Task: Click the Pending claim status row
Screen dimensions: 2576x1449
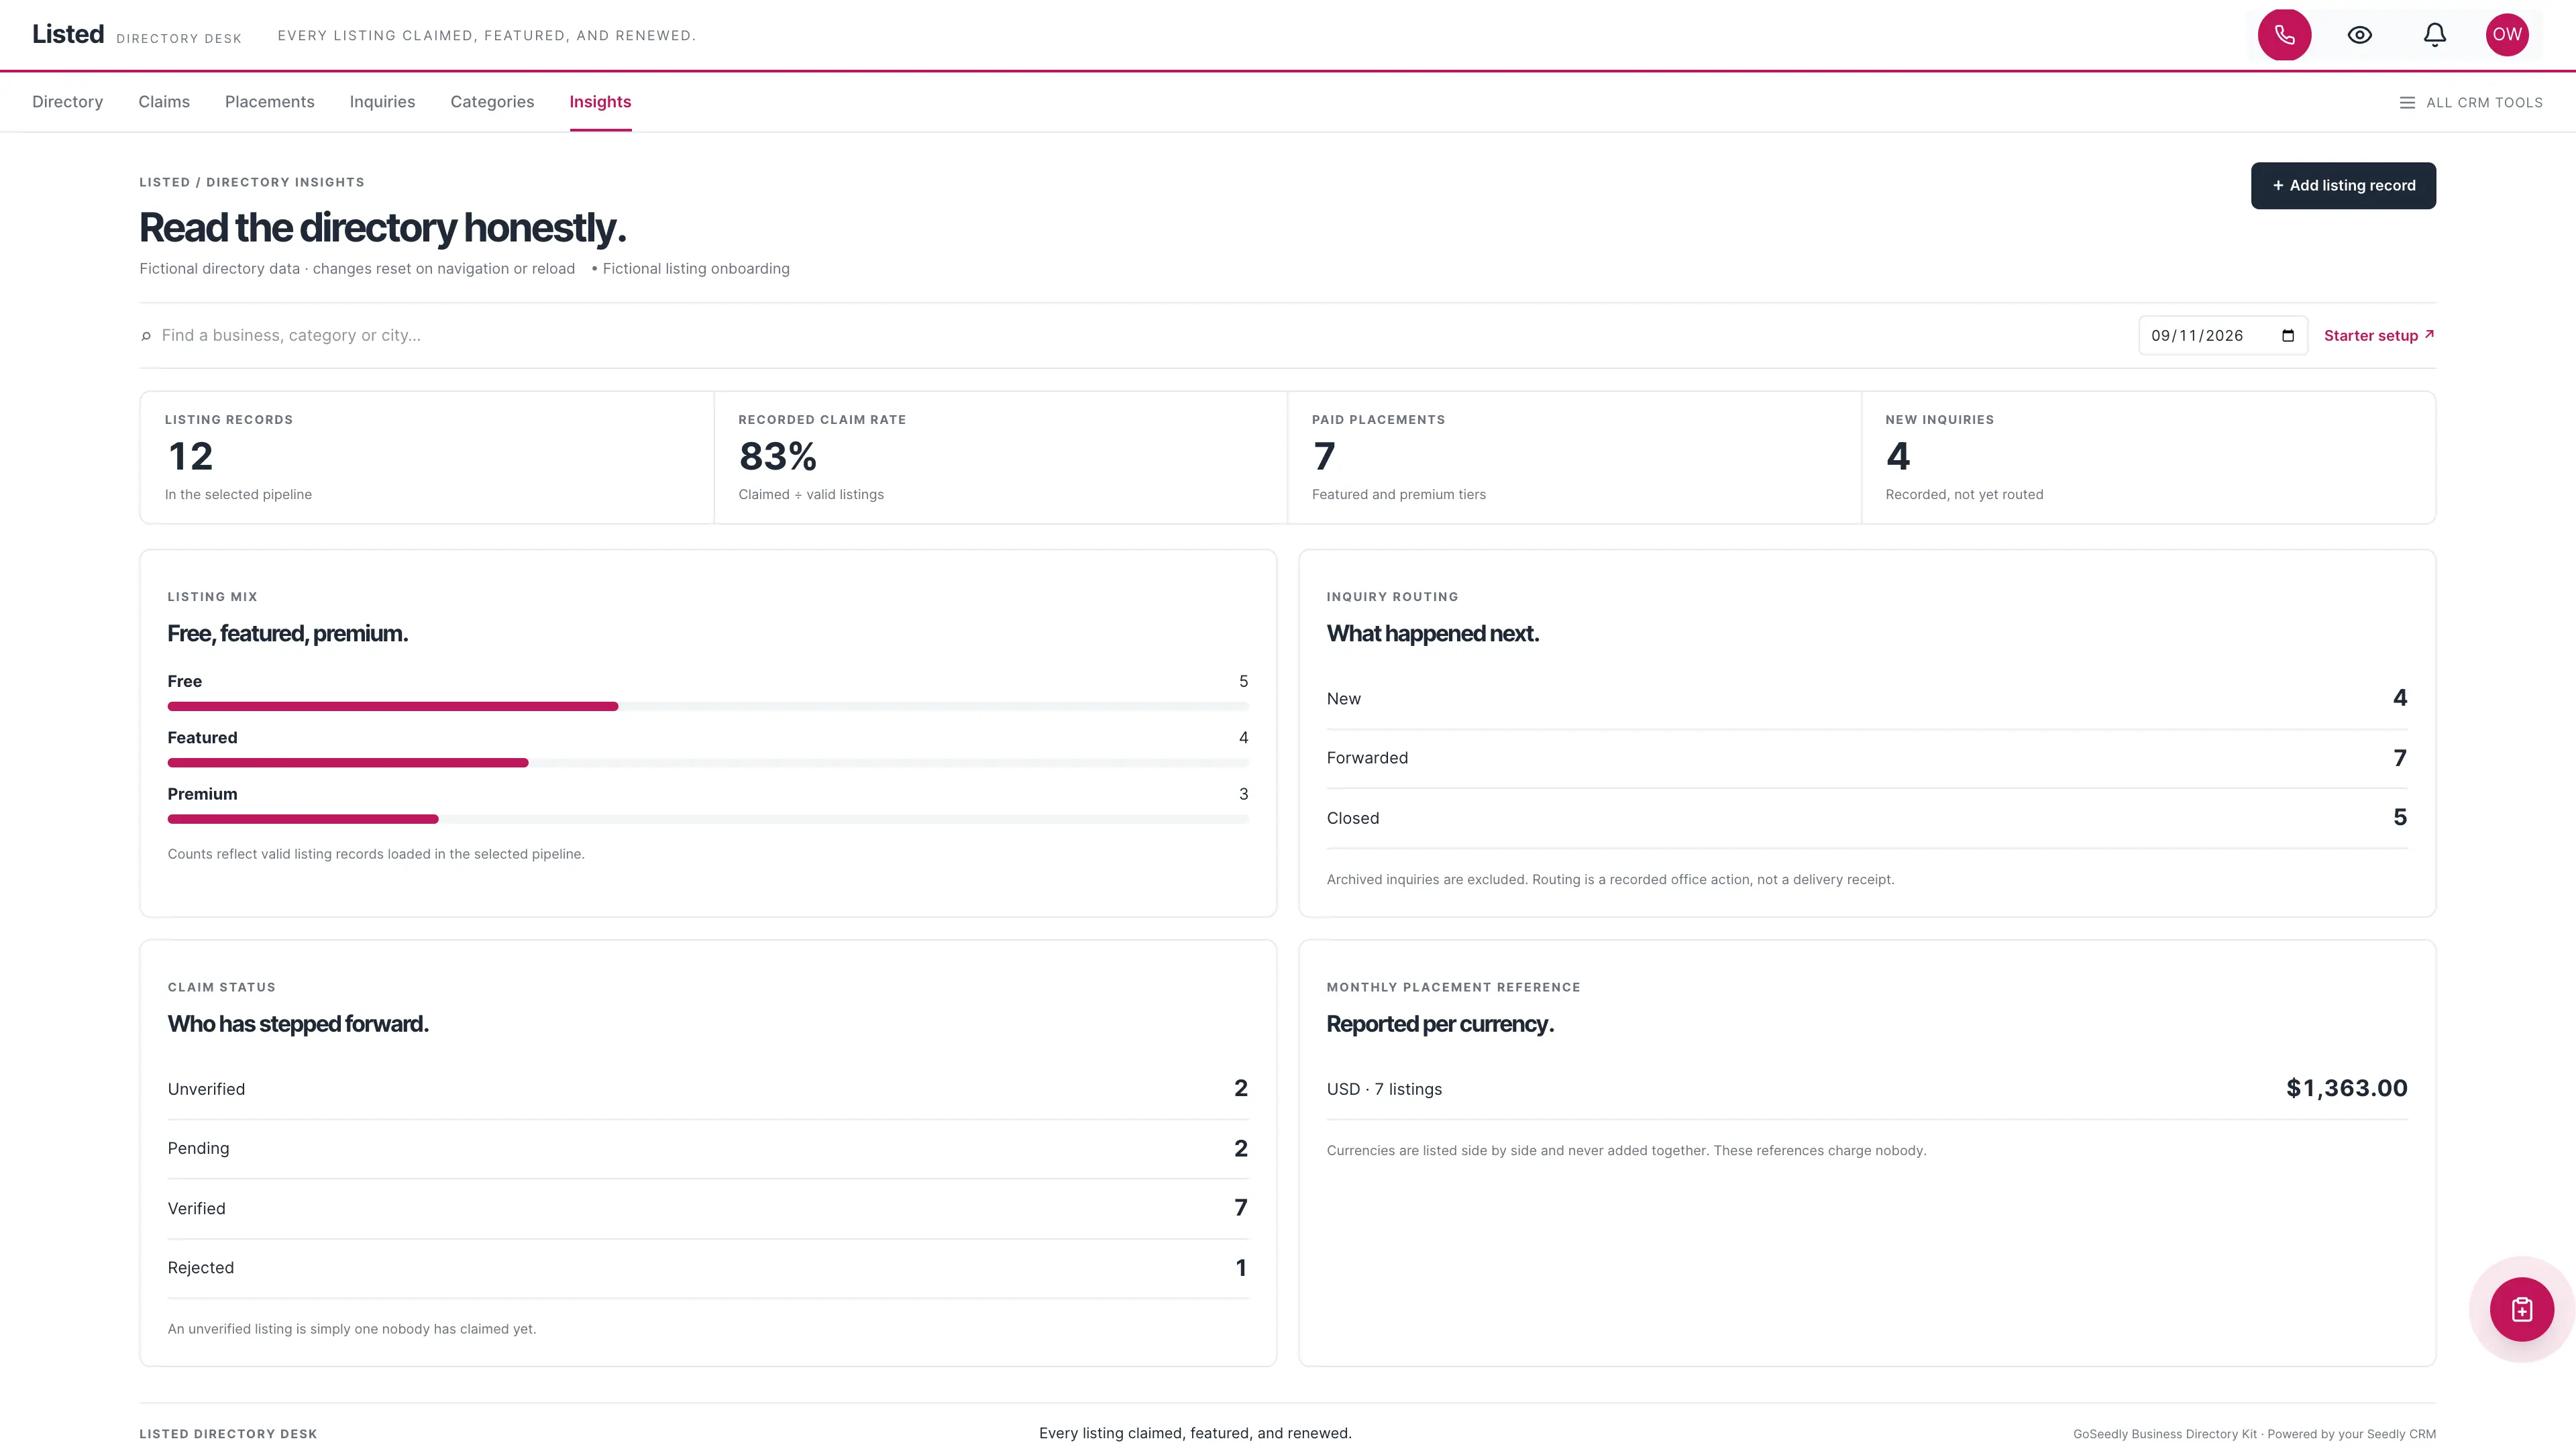Action: point(708,1148)
